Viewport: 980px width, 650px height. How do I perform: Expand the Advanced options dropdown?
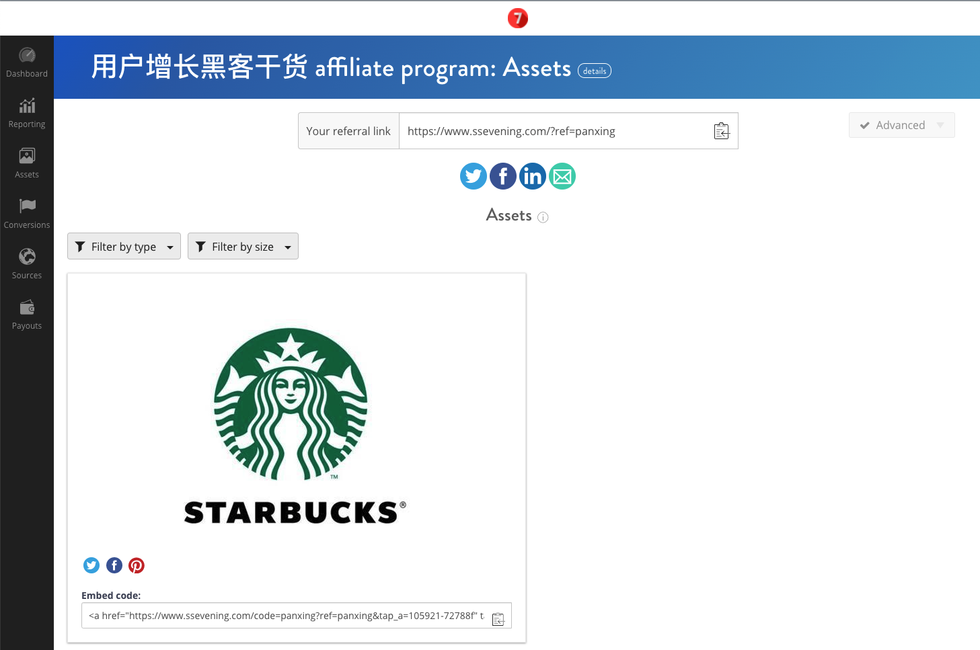pyautogui.click(x=901, y=125)
